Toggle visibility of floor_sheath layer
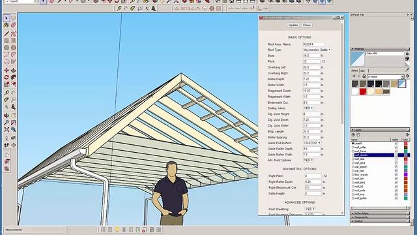417x235 pixels. (x=396, y=175)
